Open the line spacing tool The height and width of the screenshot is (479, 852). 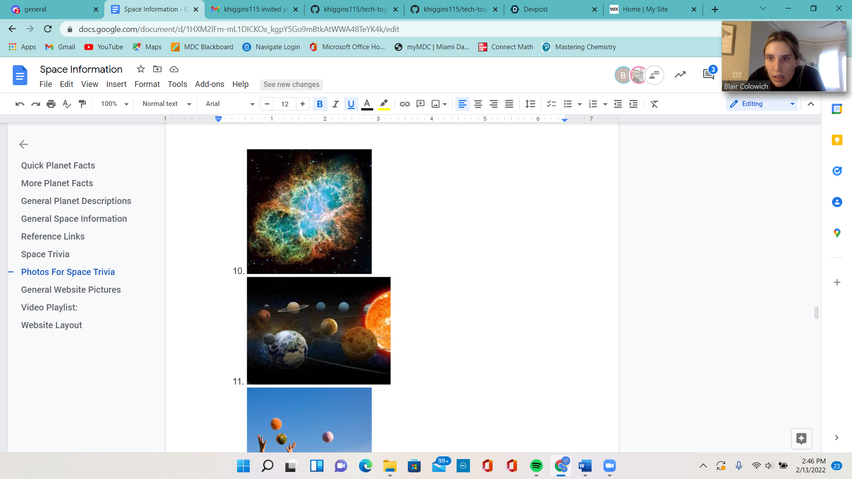pos(530,104)
